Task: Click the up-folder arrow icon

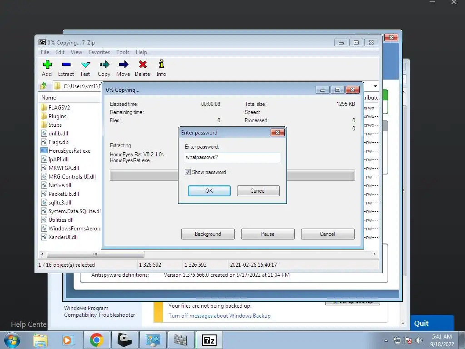Action: point(44,86)
